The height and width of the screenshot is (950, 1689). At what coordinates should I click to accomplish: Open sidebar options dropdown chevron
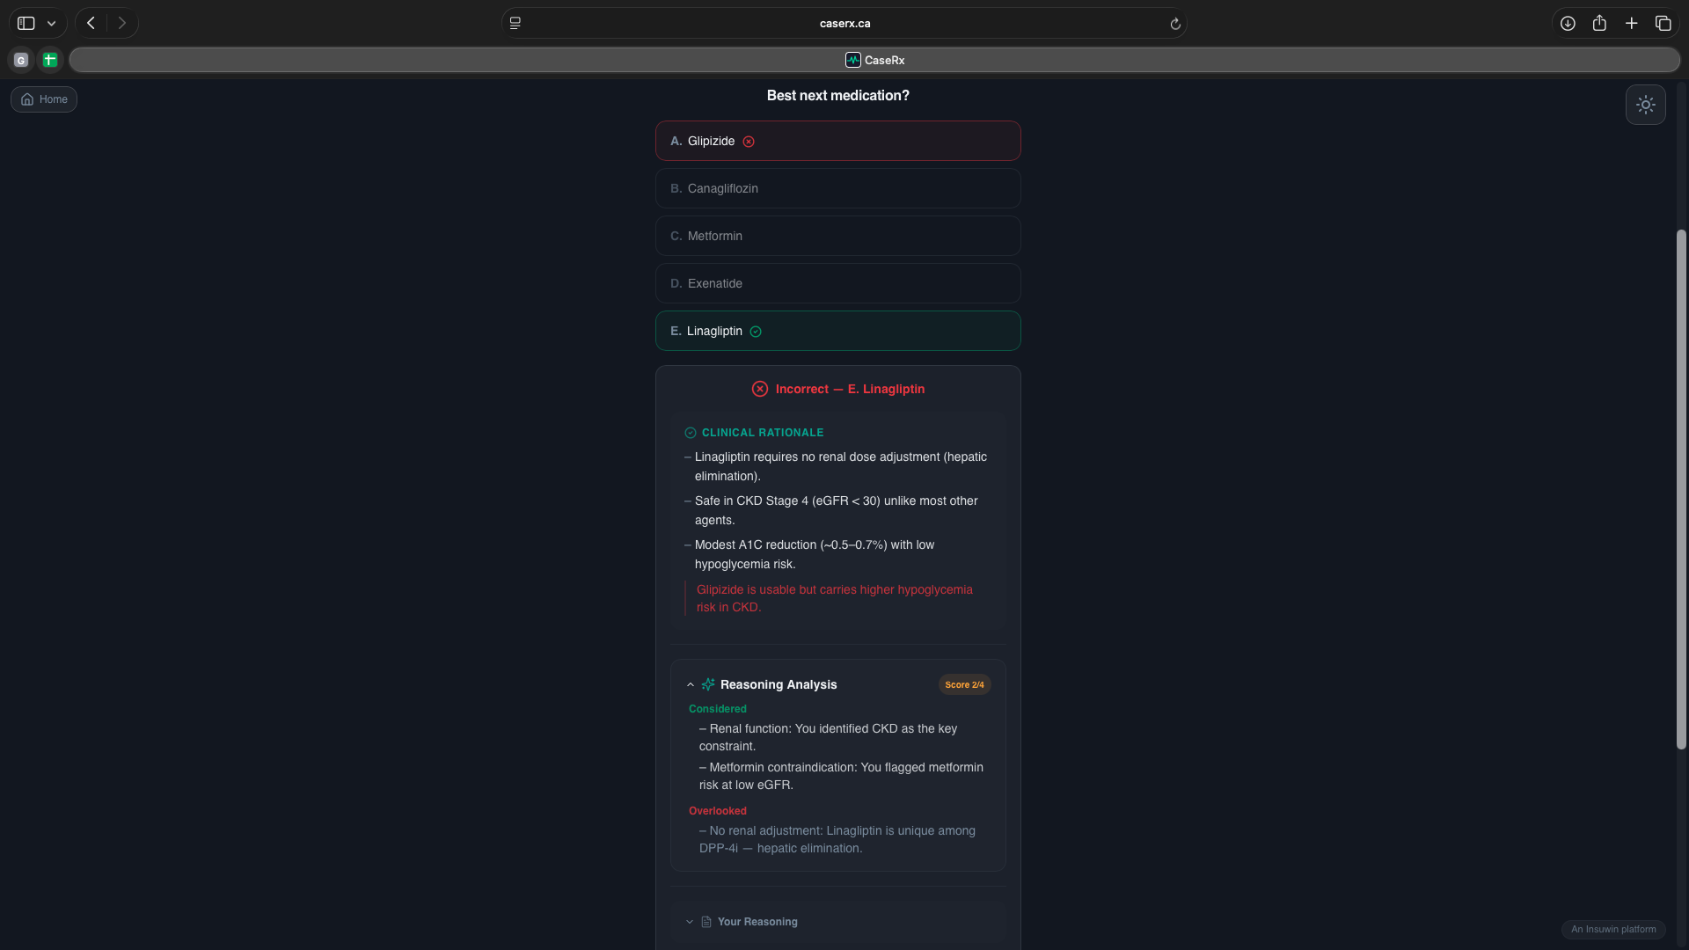[52, 23]
